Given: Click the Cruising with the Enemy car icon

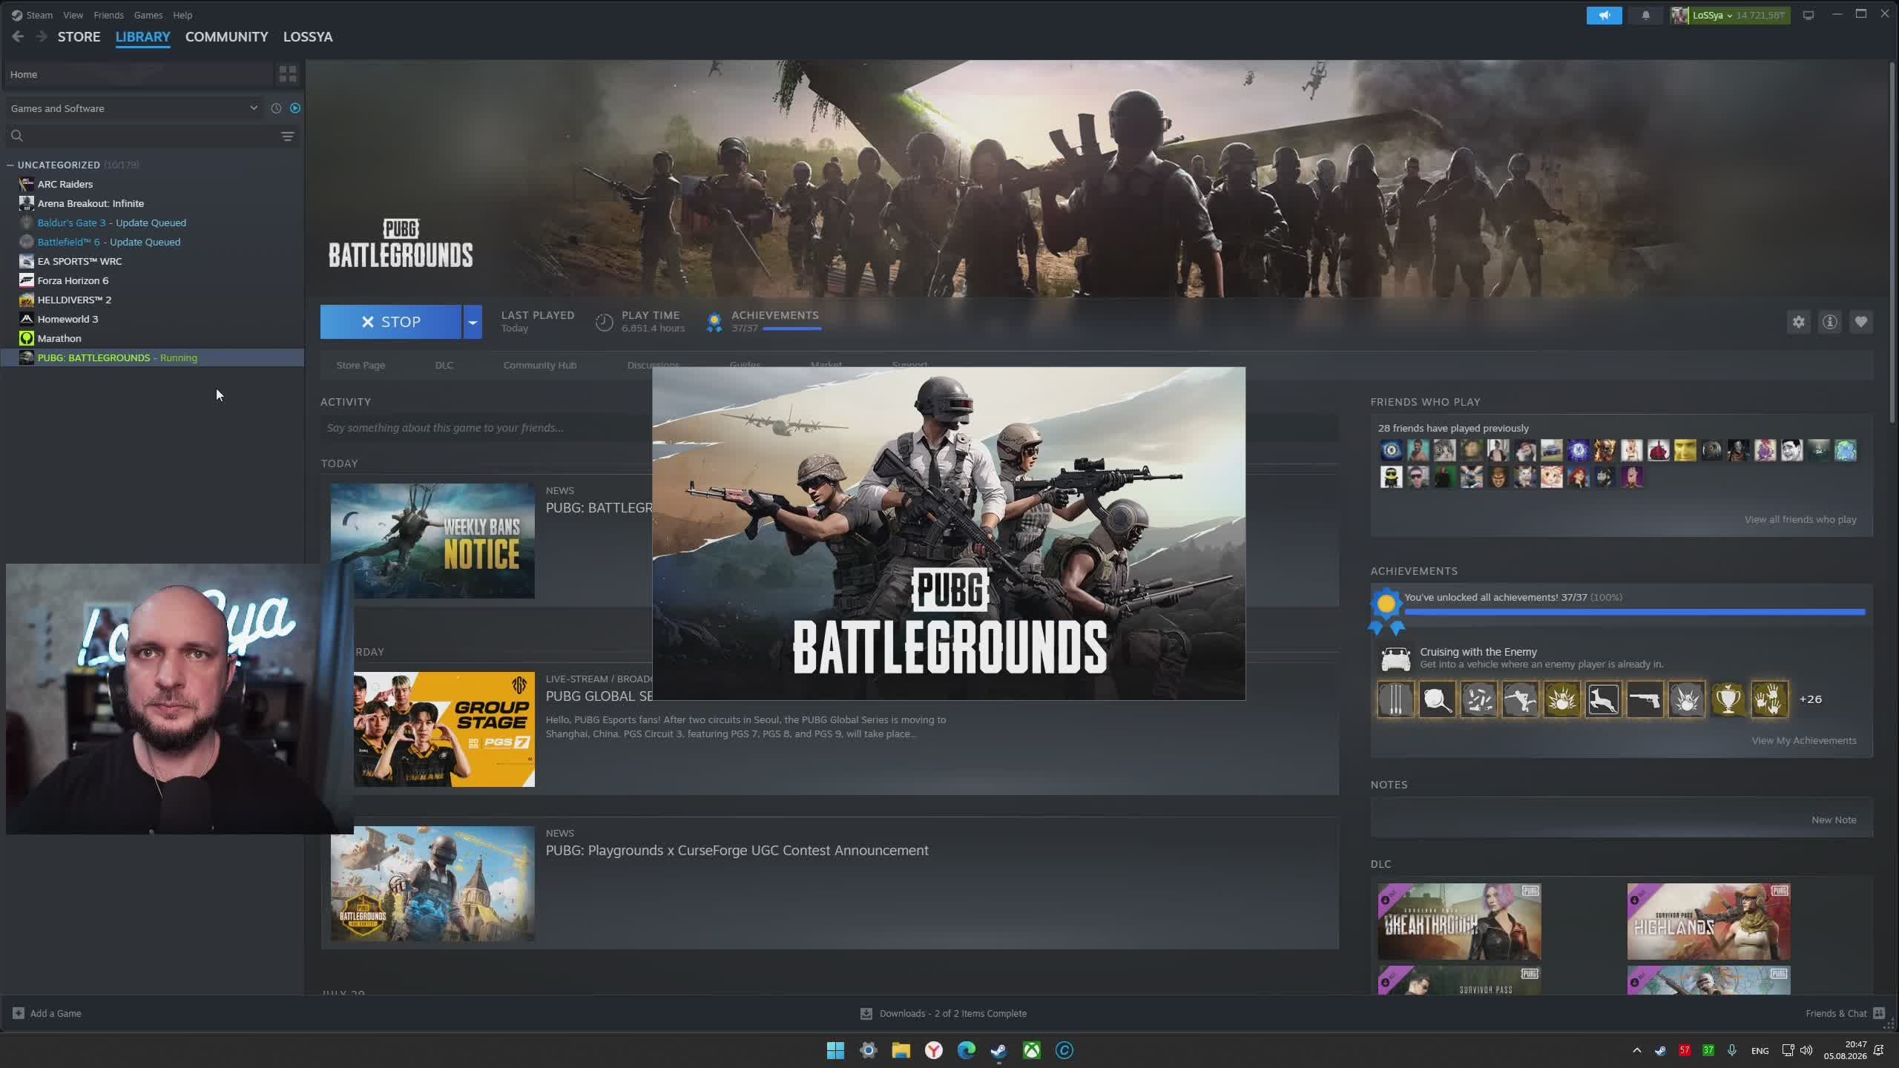Looking at the screenshot, I should 1395,658.
